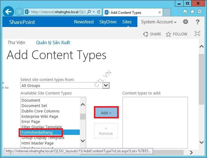Open the address bar search dropdown arrow
207x158 pixels.
coord(94,12)
